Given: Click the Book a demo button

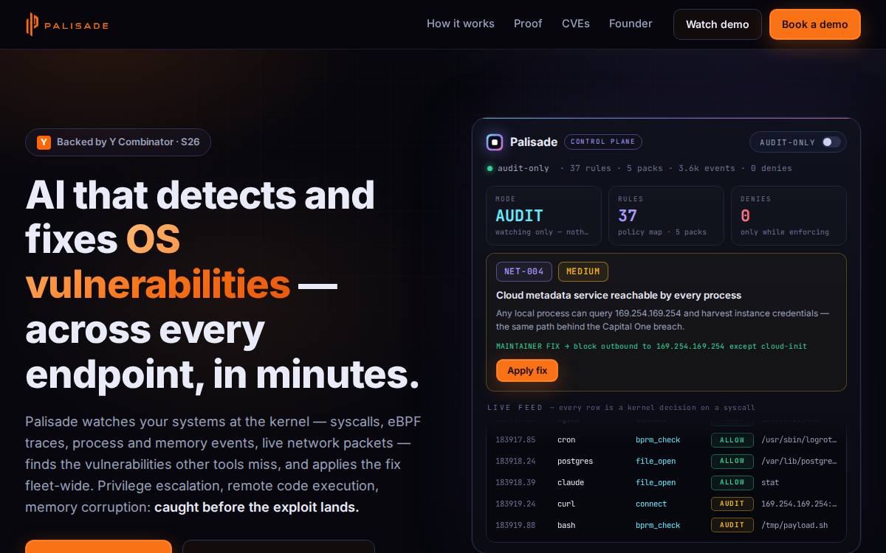Looking at the screenshot, I should (x=815, y=24).
